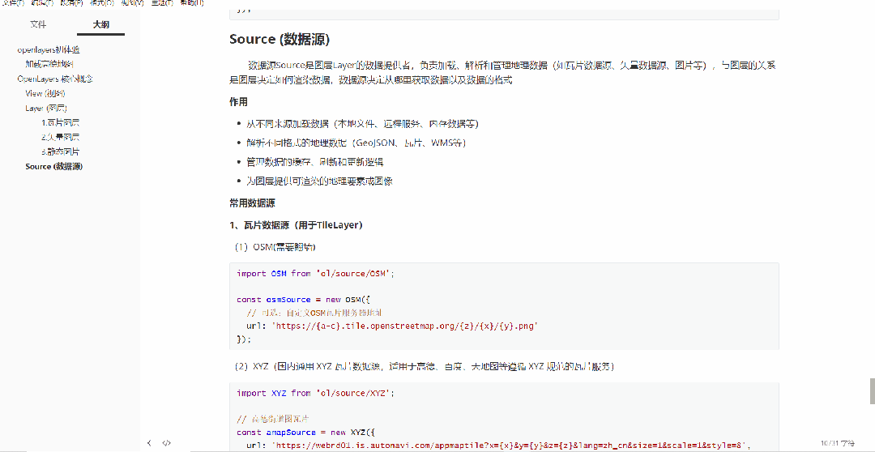The width and height of the screenshot is (875, 452).
Task: Toggle source code mode with the </> icon
Action: (166, 443)
